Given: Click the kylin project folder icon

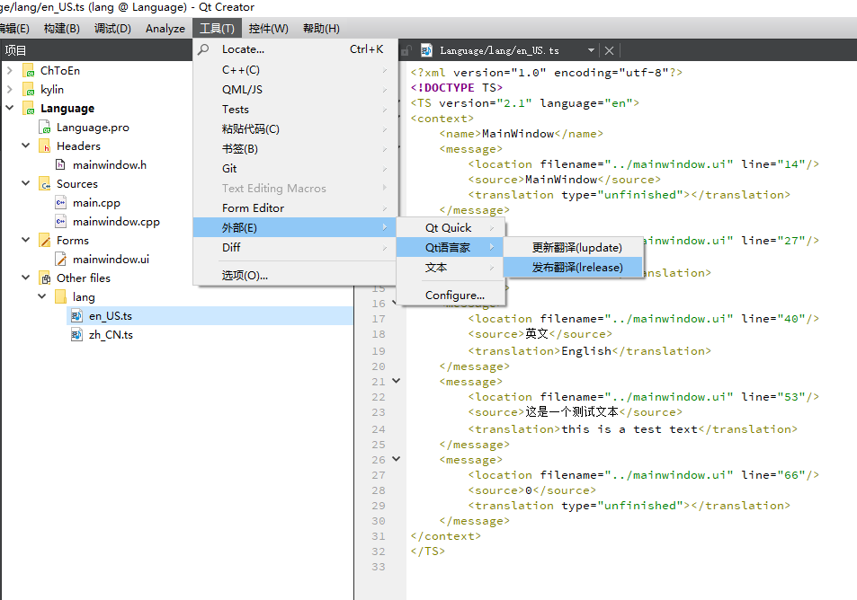Looking at the screenshot, I should point(29,90).
